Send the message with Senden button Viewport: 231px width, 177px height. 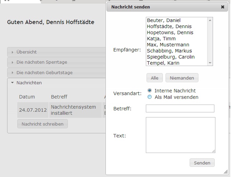(202, 163)
